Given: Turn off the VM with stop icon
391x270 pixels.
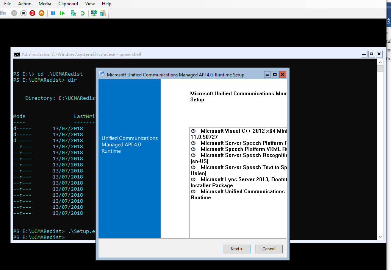Looking at the screenshot, I should (23, 13).
